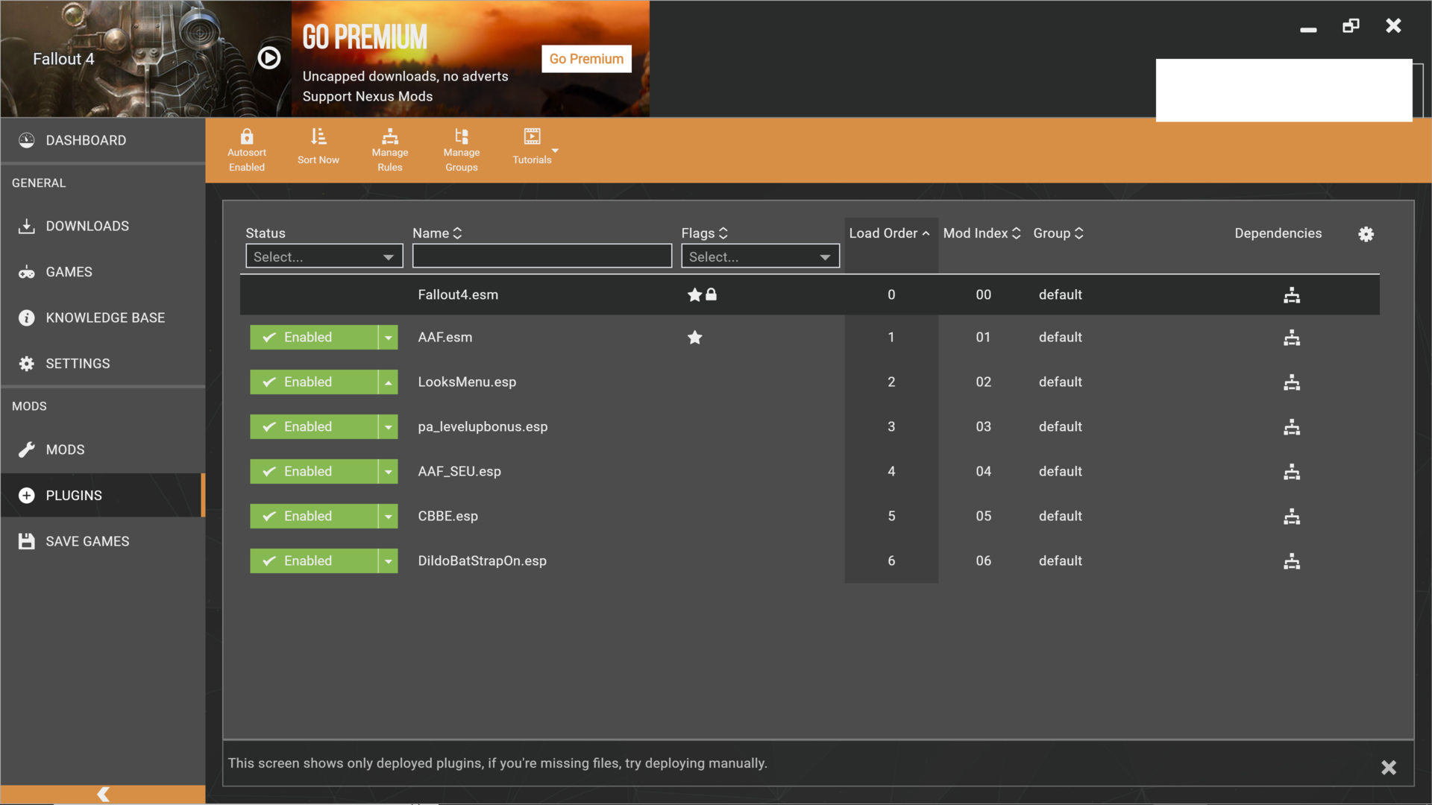
Task: Launch Fallout 4 with the play icon
Action: pyautogui.click(x=268, y=58)
